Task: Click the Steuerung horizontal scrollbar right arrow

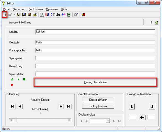Action: 69,120
